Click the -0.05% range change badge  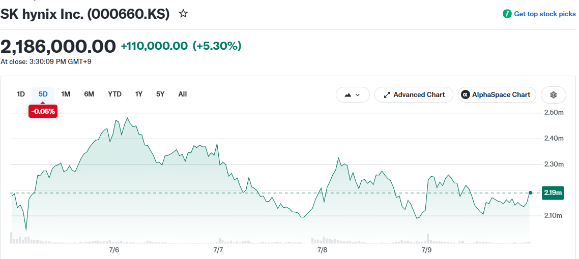43,111
